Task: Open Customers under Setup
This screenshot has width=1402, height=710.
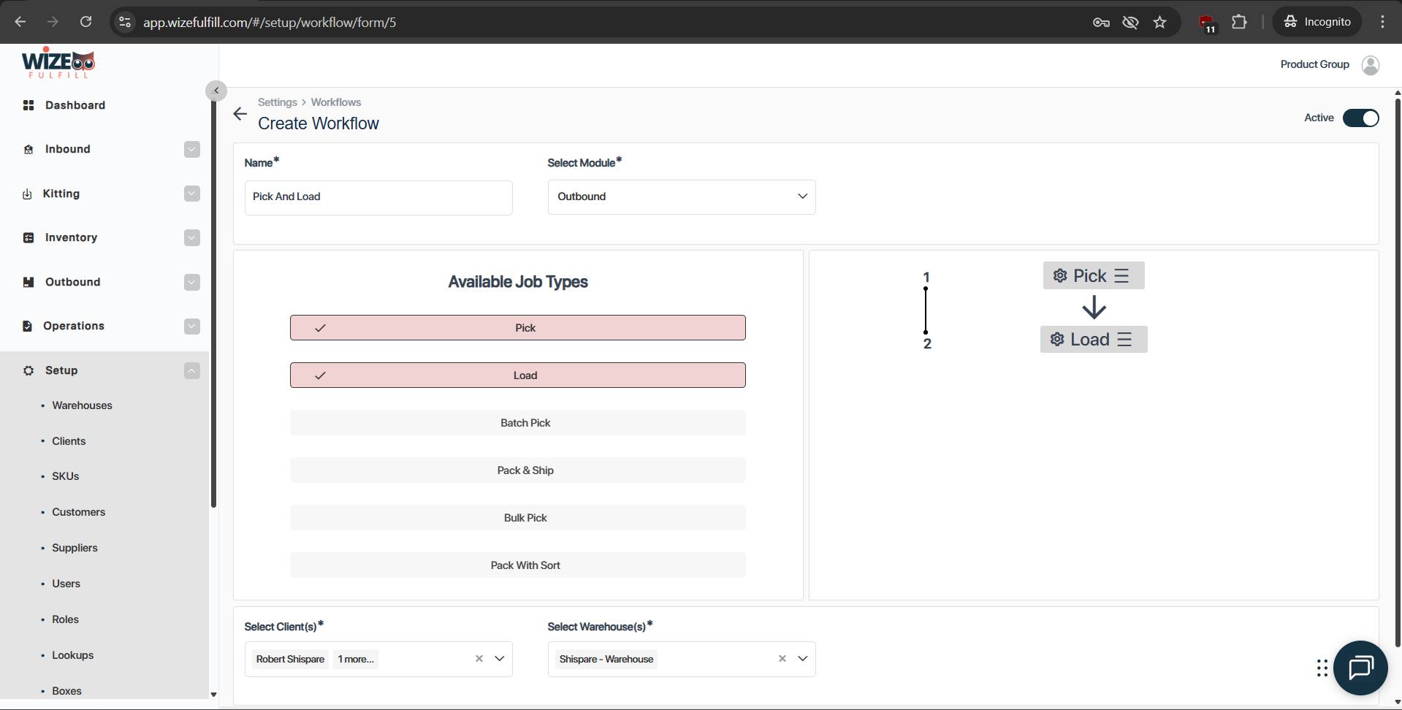Action: coord(78,512)
